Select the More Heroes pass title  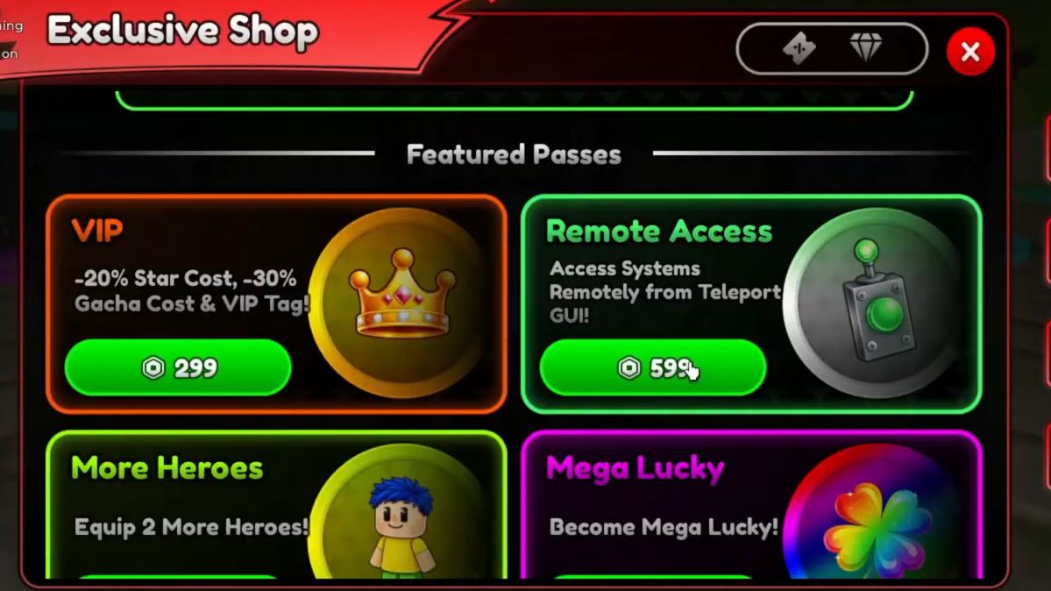tap(167, 467)
